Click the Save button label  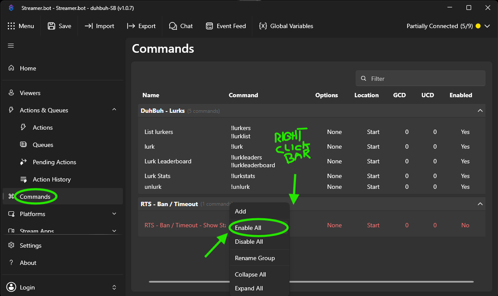[x=65, y=26]
